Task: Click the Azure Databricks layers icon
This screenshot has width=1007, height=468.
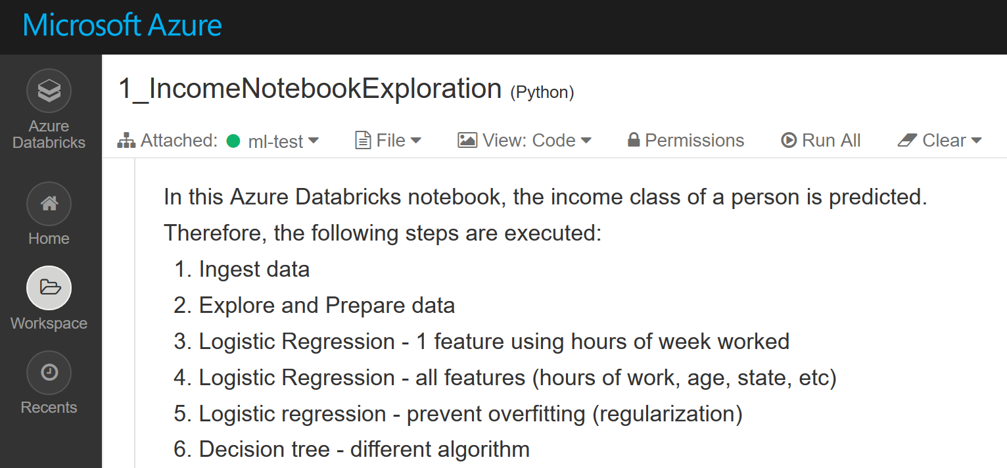Action: 49,91
